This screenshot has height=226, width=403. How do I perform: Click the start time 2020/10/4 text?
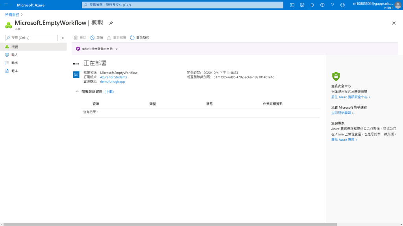(x=220, y=73)
